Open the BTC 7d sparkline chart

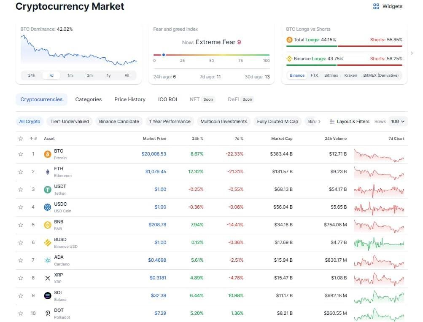point(379,155)
